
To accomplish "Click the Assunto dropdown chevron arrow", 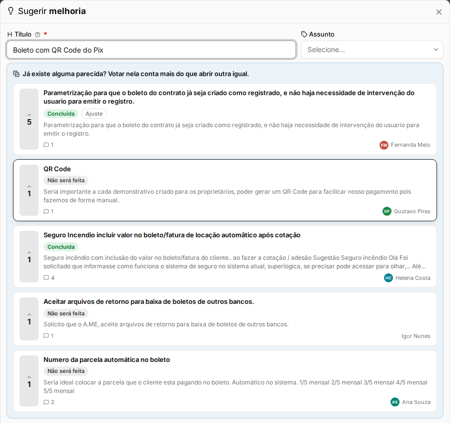I will click(436, 50).
